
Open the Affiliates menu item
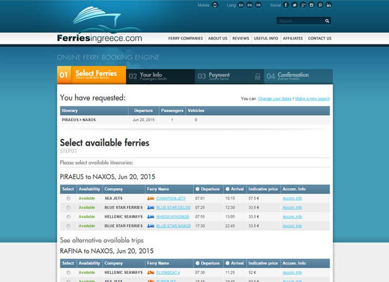pyautogui.click(x=293, y=38)
